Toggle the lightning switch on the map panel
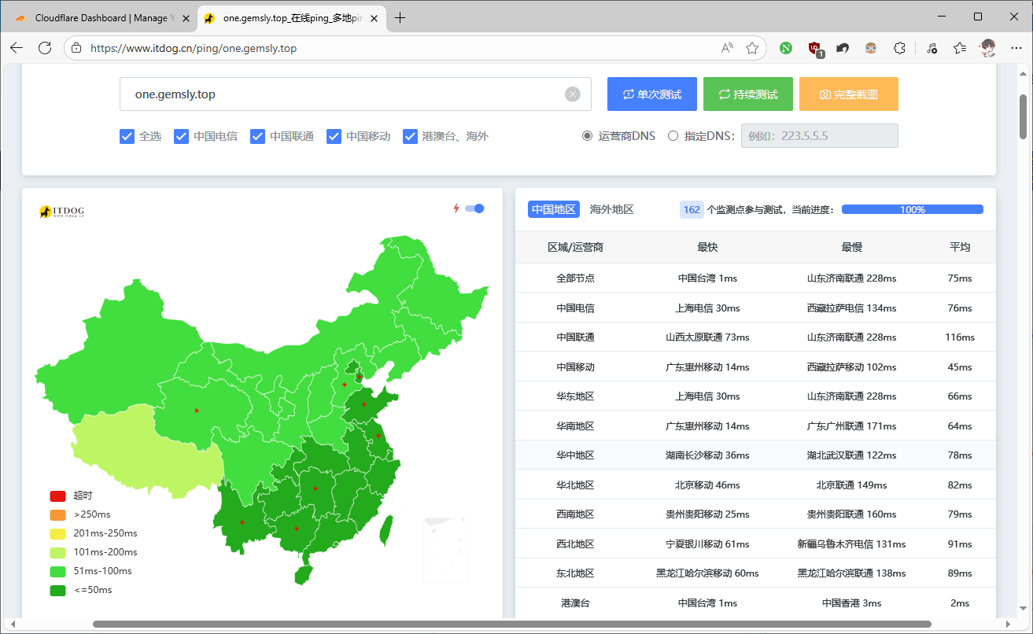The height and width of the screenshot is (634, 1033). [475, 208]
